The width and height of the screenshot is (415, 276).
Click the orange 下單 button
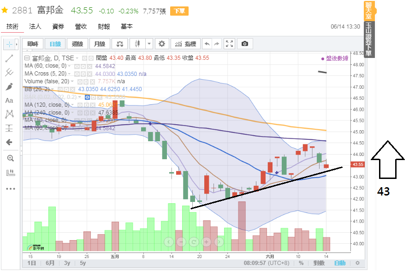tap(179, 11)
